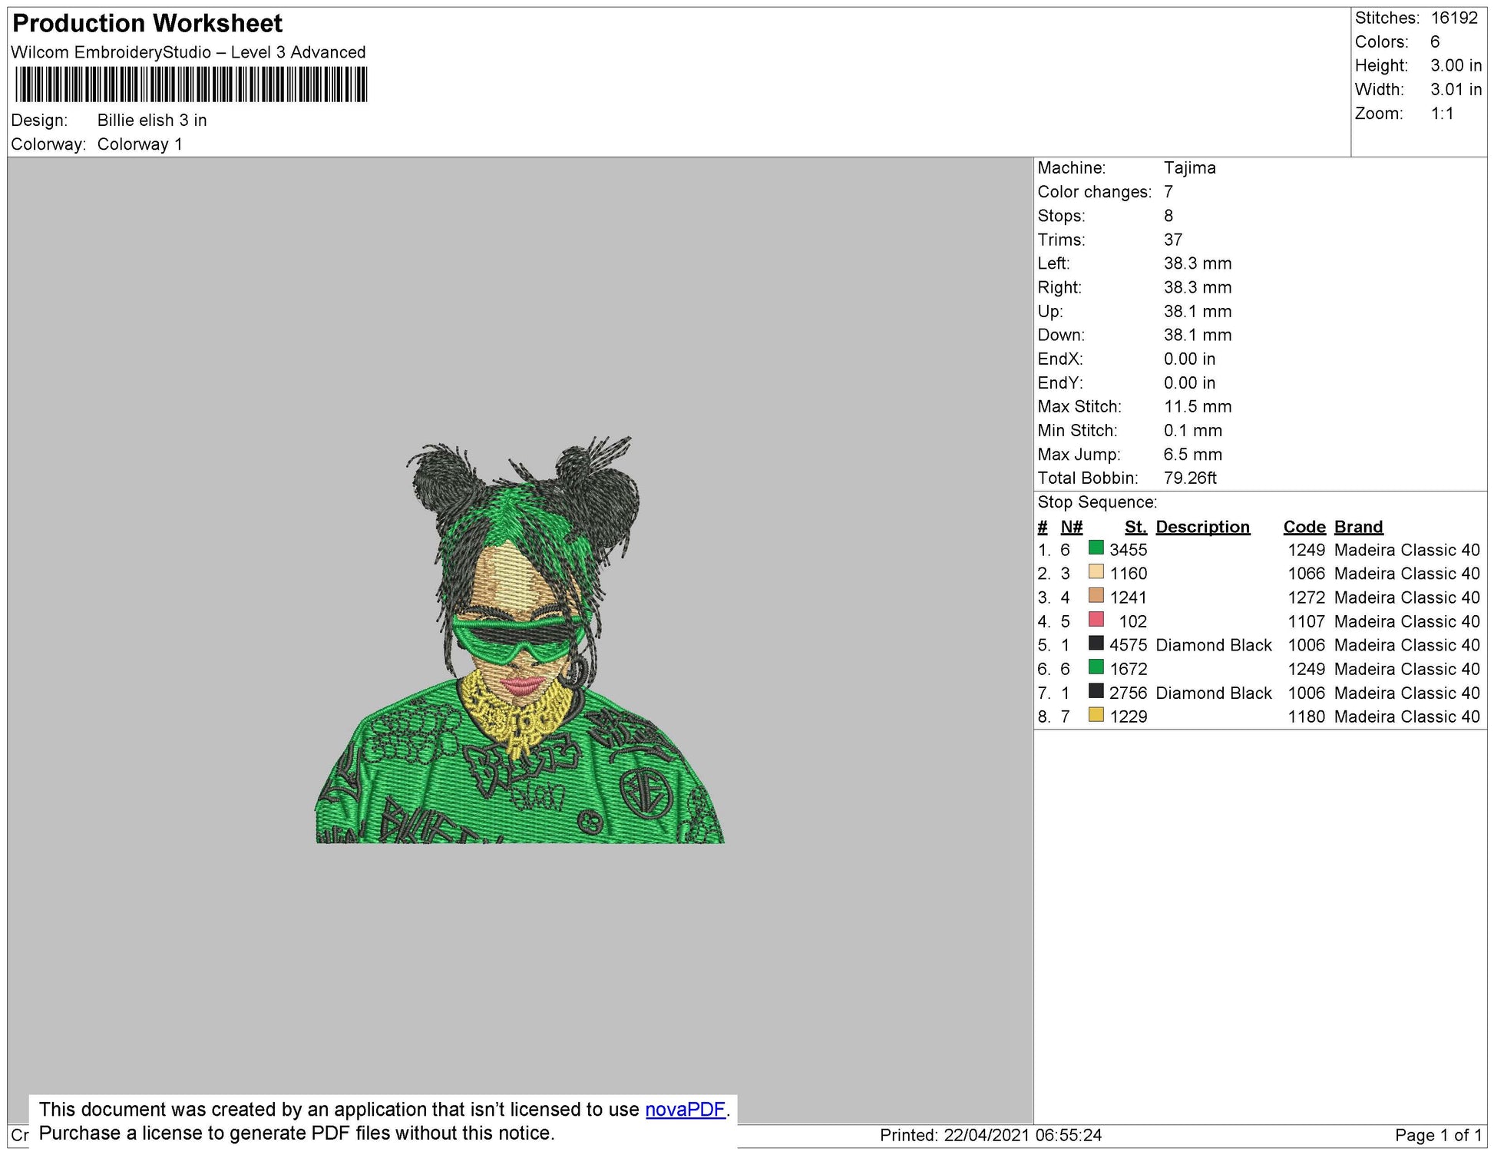Viewport: 1494px width, 1155px height.
Task: Click the embroidery design preview image
Action: tap(520, 640)
